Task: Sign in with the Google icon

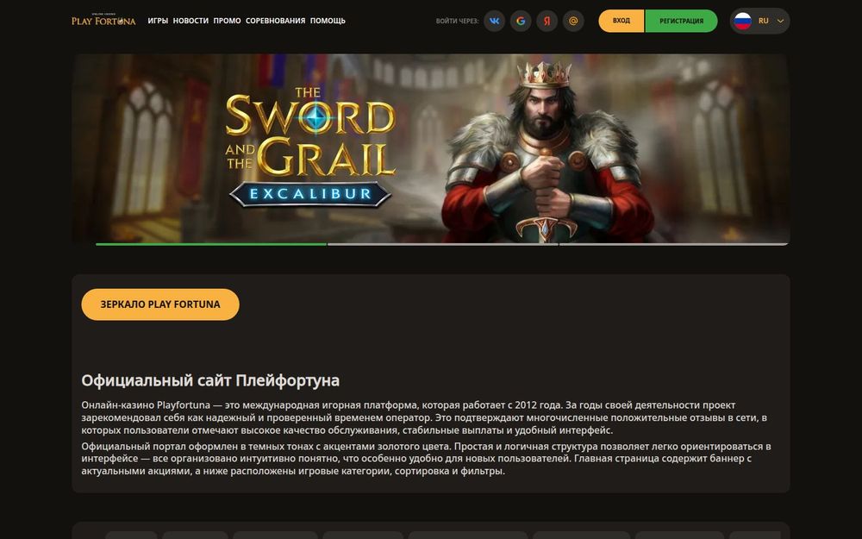Action: (521, 21)
